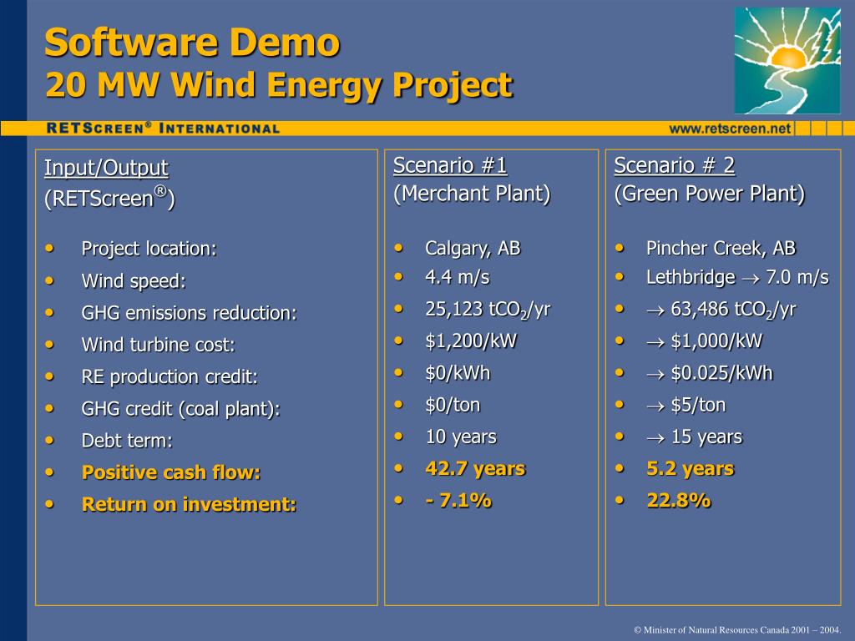Click the '(RETScreen®)' subheading
Viewport: 855px width, 641px height.
[109, 197]
